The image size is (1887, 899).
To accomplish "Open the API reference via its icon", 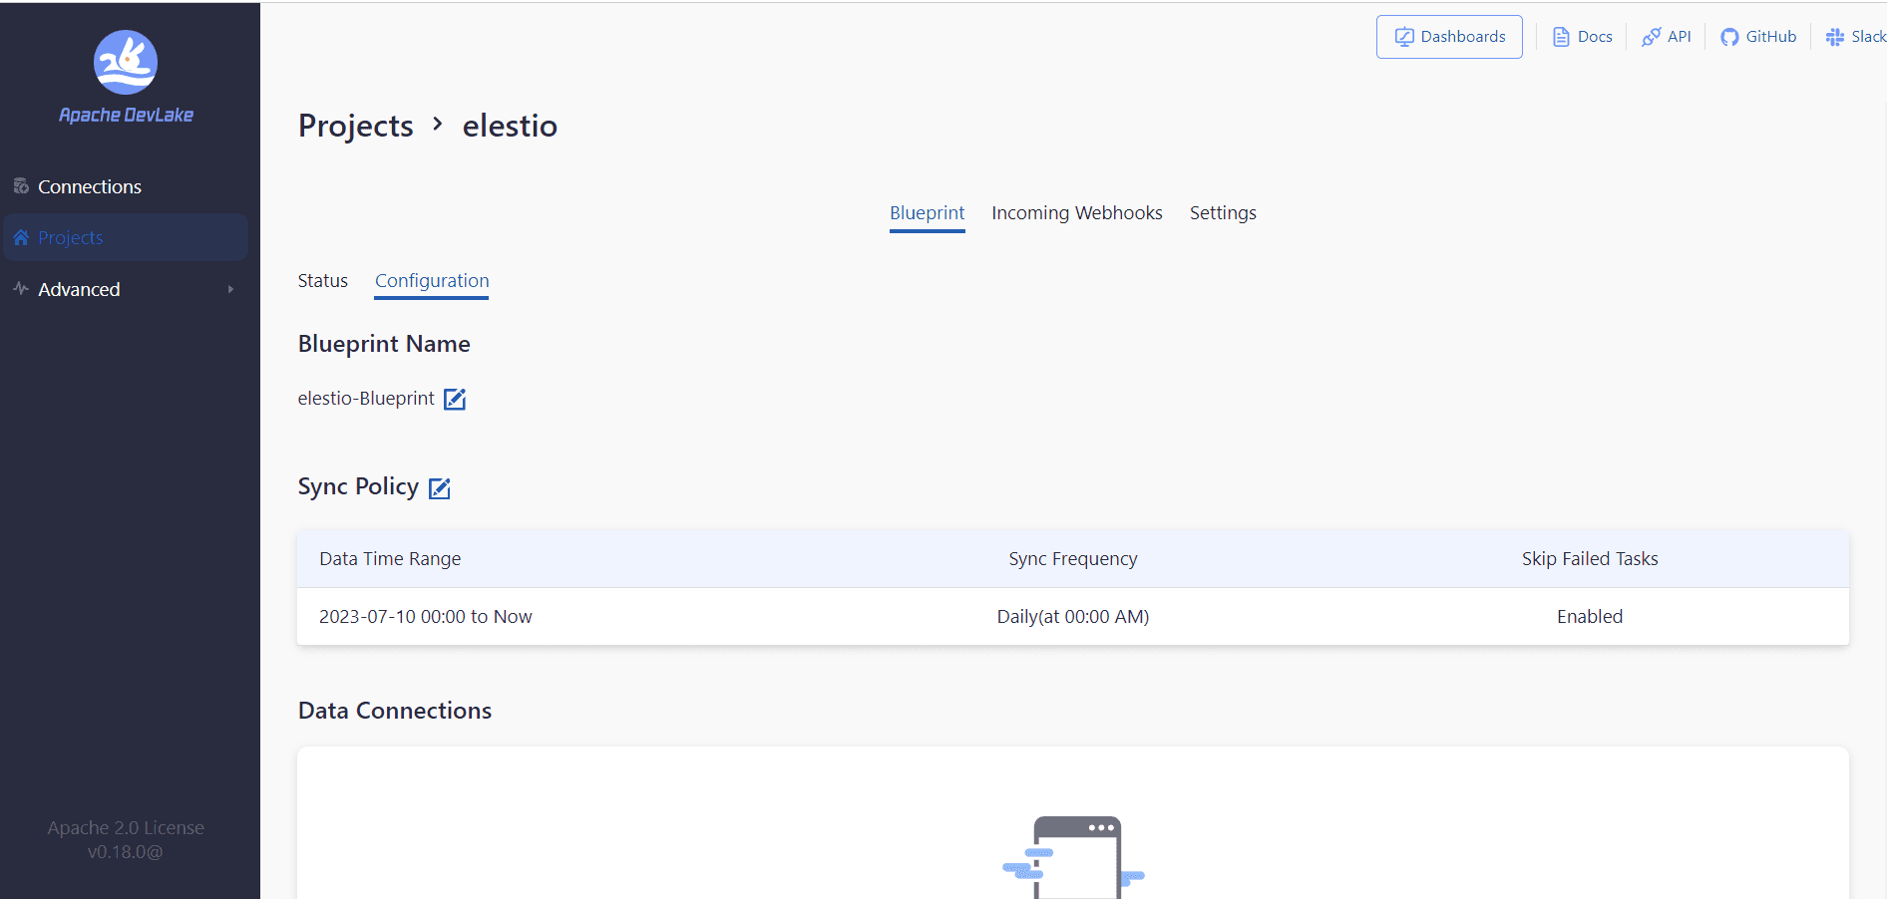I will point(1651,36).
